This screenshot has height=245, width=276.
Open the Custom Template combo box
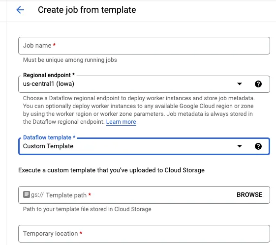(144, 146)
